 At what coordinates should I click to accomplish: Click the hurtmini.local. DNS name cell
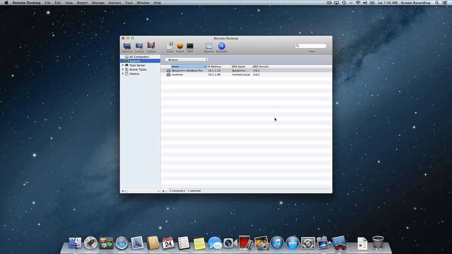[241, 75]
